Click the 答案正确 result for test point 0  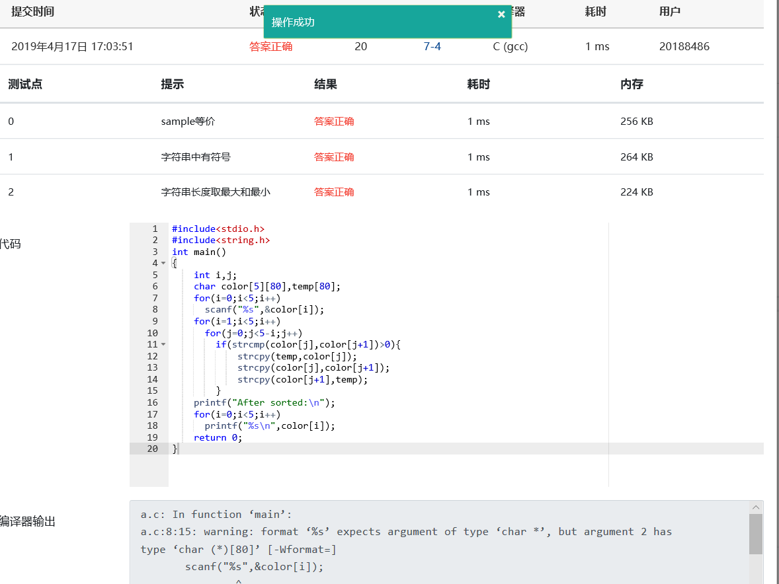tap(334, 122)
